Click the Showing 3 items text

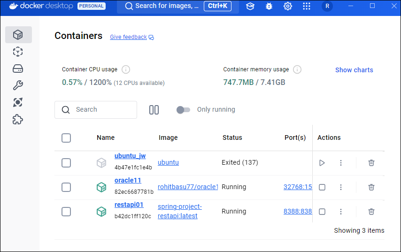point(359,230)
